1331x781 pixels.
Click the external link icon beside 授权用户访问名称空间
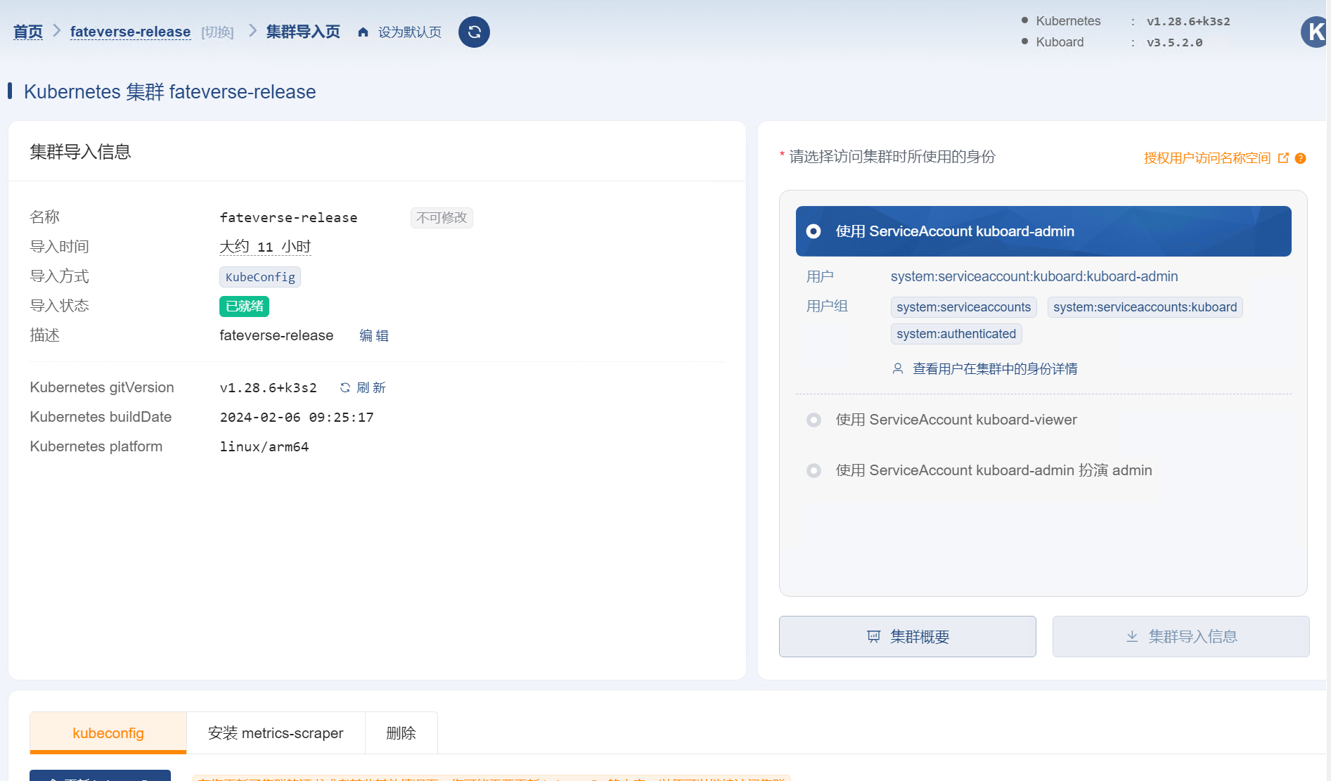coord(1283,158)
